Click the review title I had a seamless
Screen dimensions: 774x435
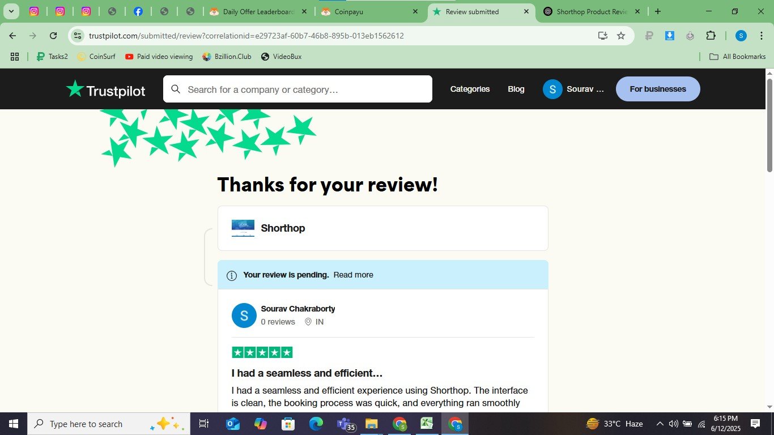pyautogui.click(x=307, y=373)
